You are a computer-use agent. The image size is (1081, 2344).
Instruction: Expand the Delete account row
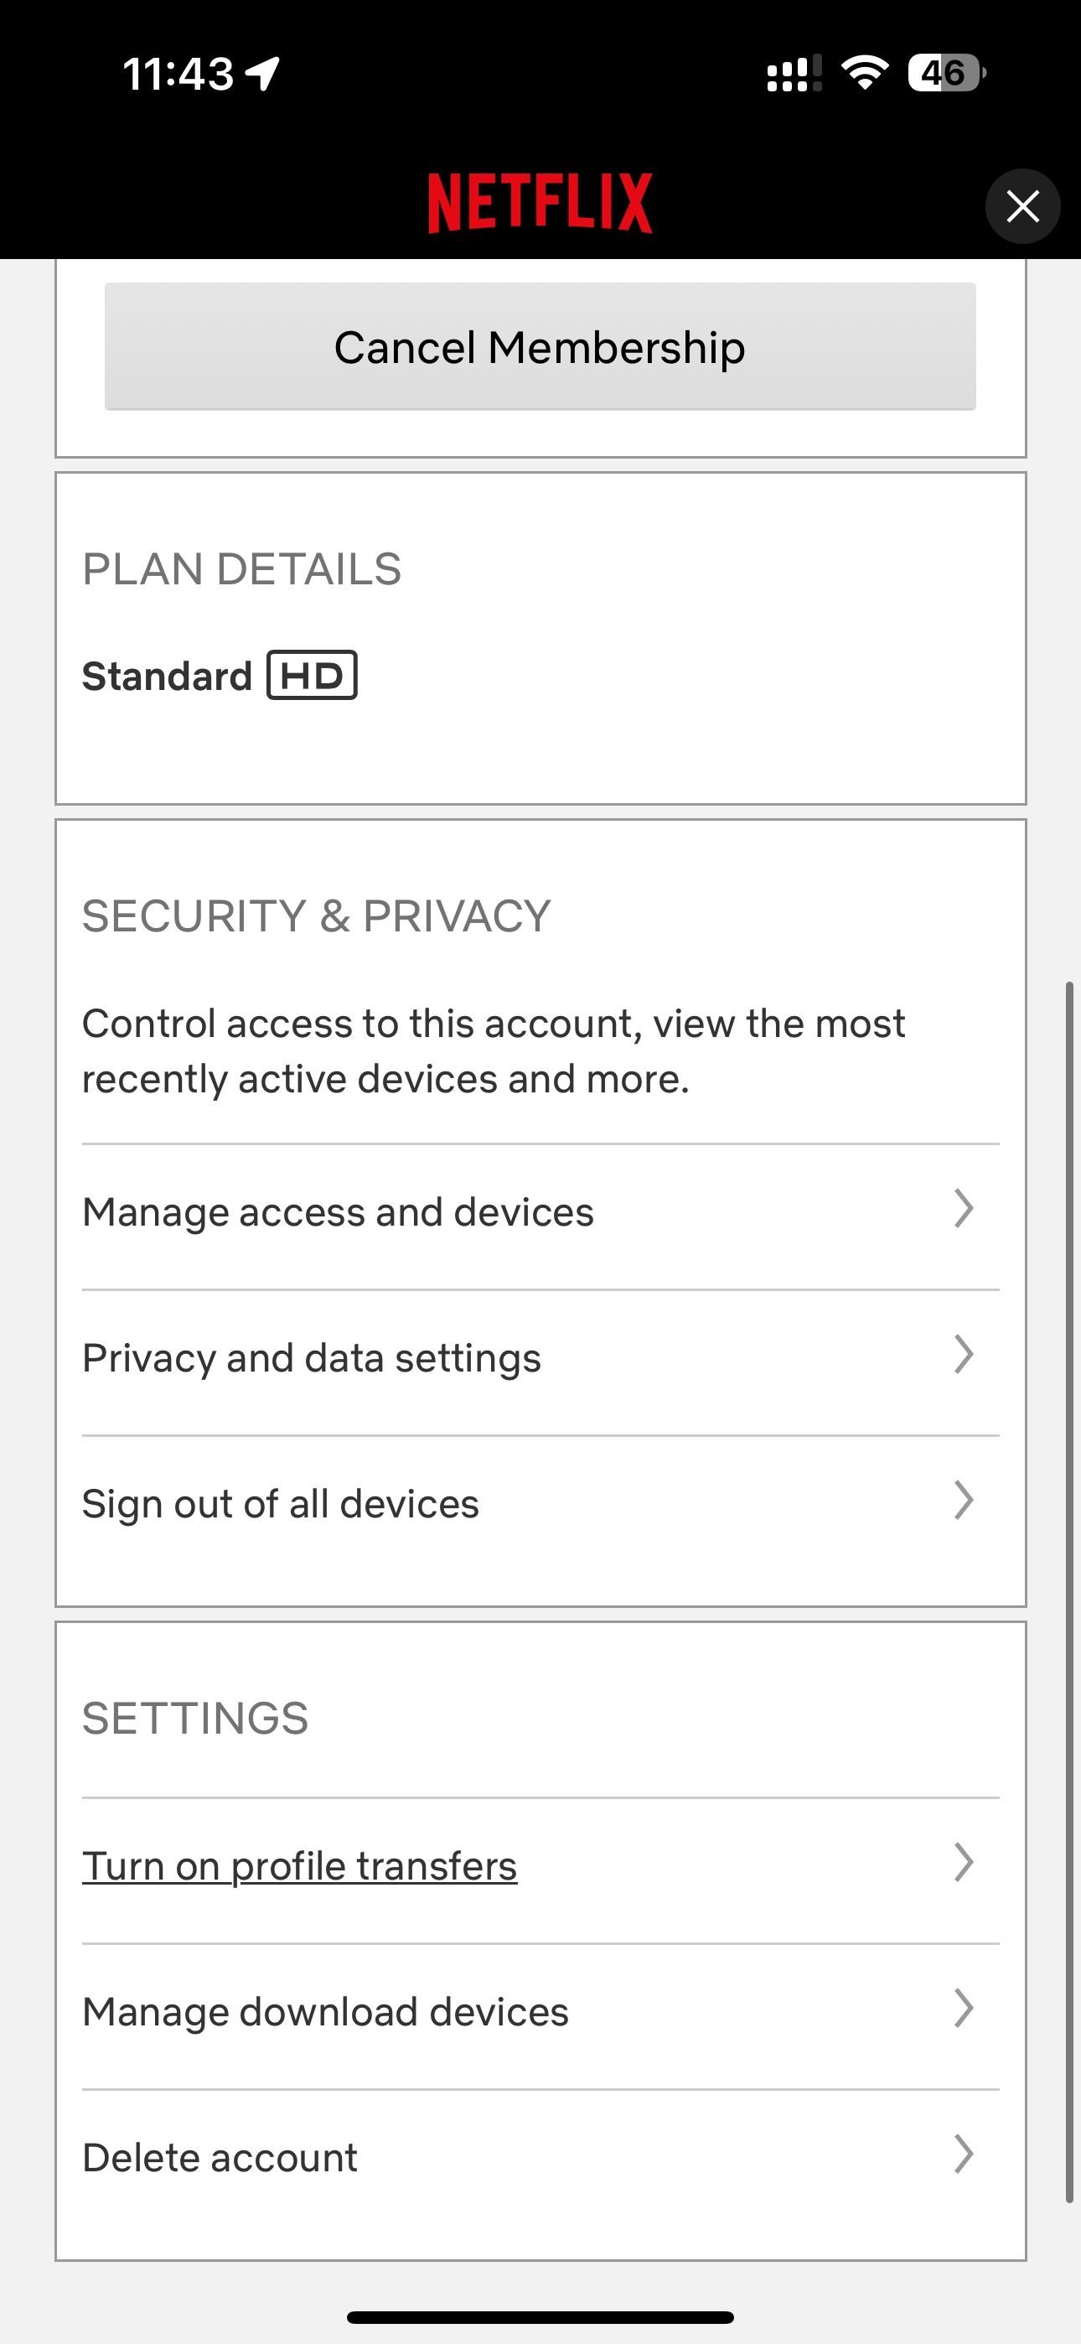963,2155
